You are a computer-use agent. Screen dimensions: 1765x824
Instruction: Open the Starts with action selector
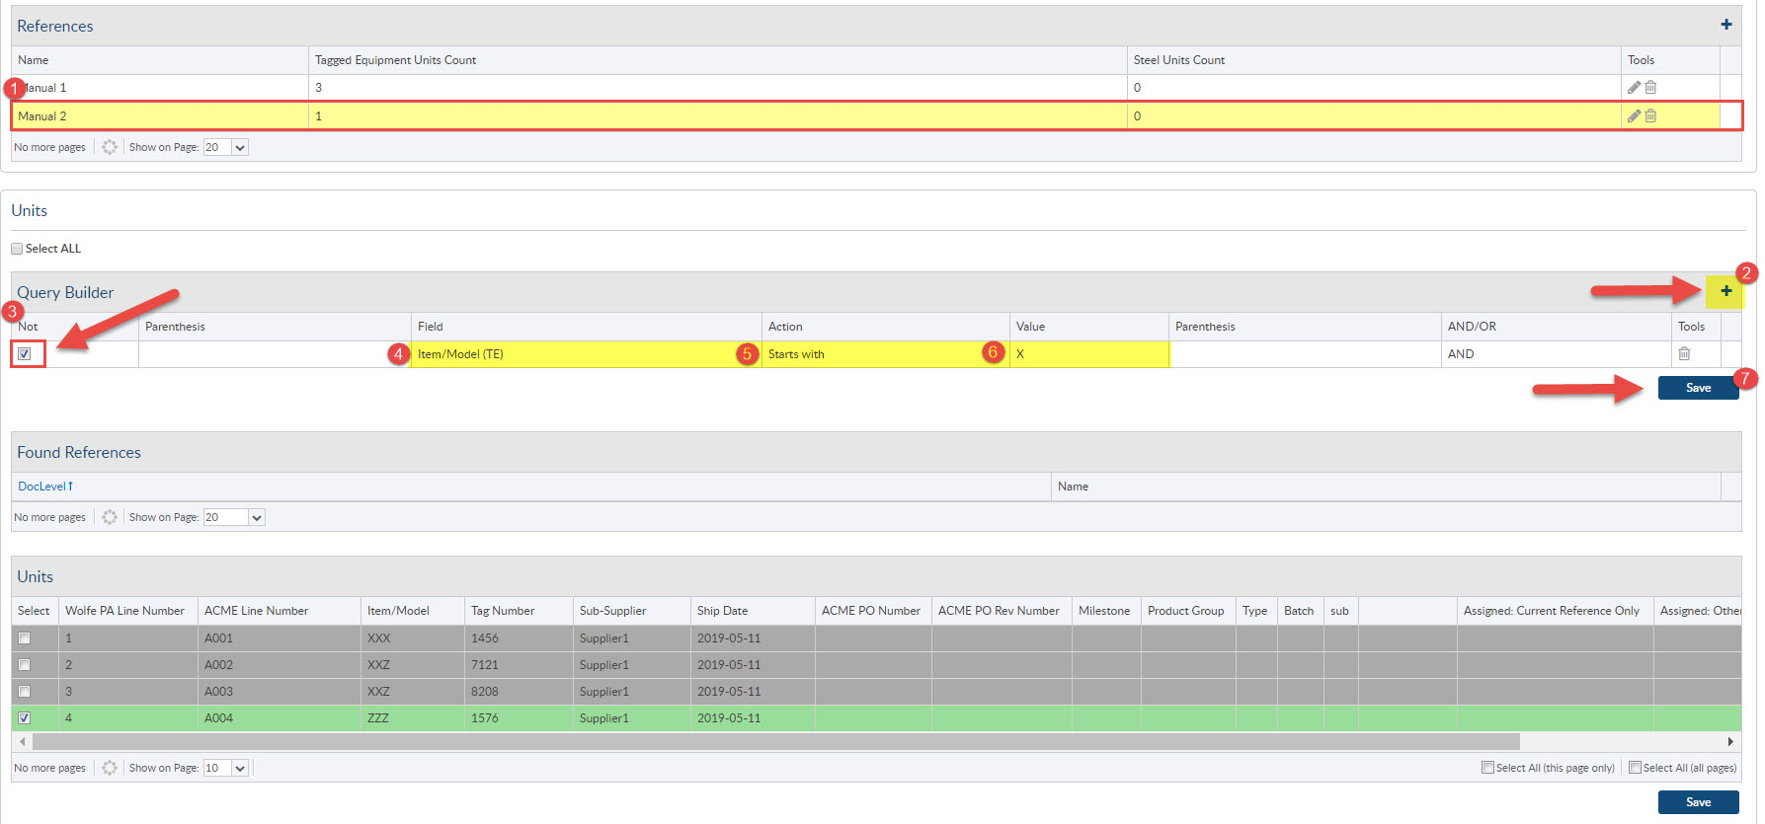885,354
